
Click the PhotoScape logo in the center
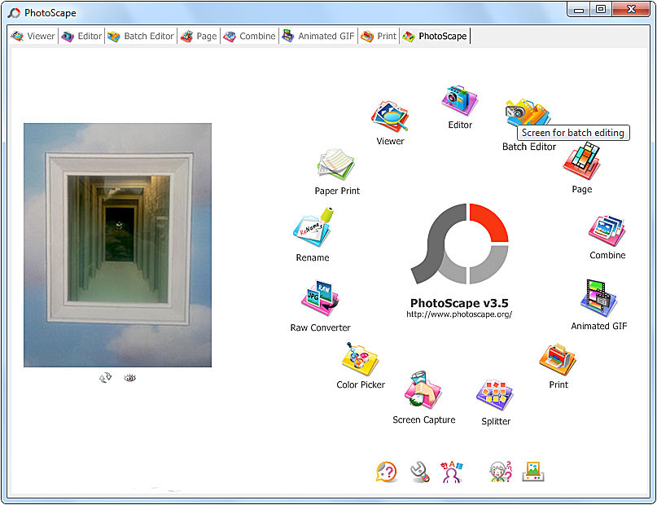point(460,244)
